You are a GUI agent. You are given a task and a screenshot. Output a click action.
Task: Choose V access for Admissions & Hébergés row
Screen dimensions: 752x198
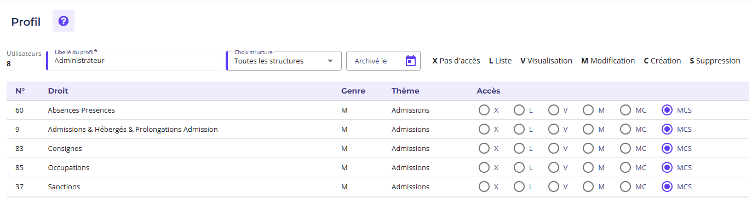(x=554, y=129)
